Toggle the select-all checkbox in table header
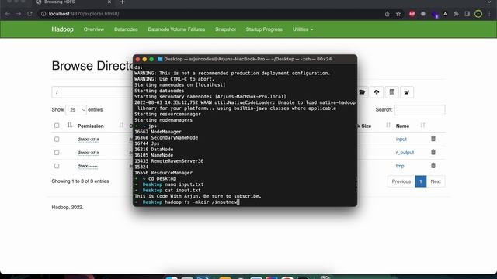The image size is (497, 279). [x=57, y=126]
